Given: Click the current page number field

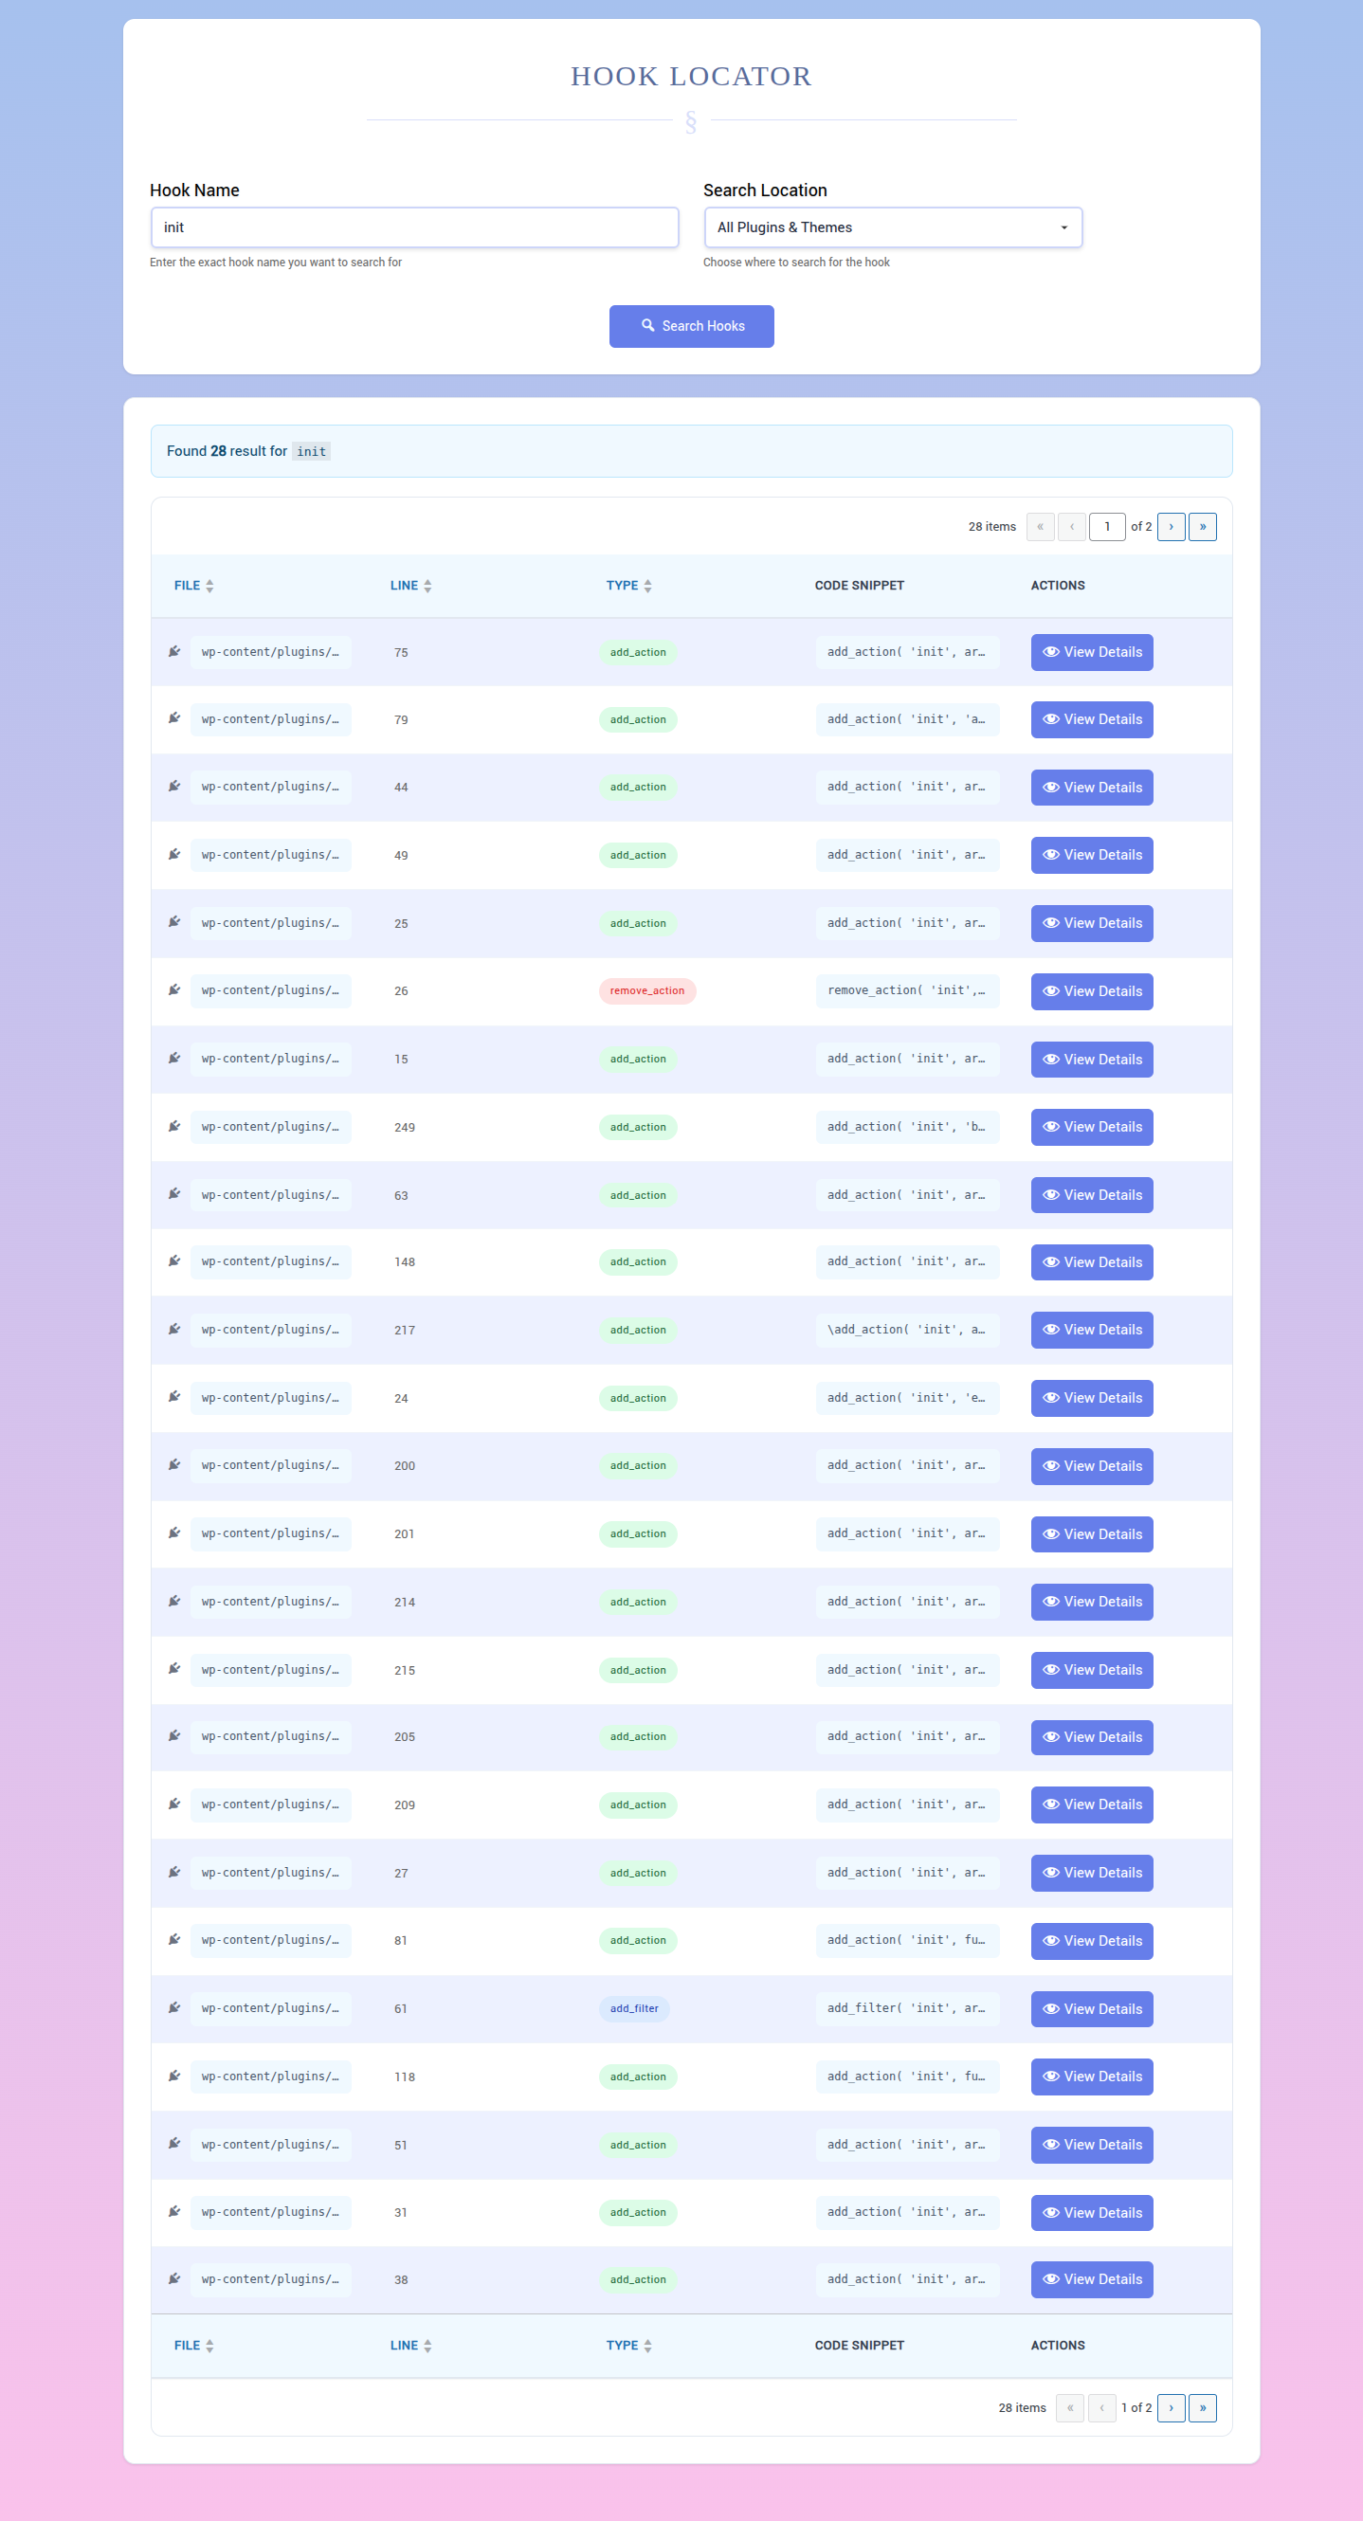Looking at the screenshot, I should click(x=1107, y=527).
